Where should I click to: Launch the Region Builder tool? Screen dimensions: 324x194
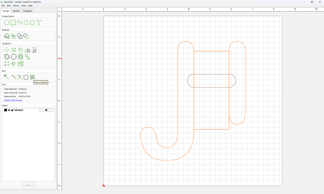pos(32,77)
